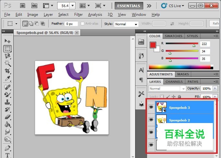Open the Fill slider arrow
The height and width of the screenshot is (158, 221).
(215, 97)
